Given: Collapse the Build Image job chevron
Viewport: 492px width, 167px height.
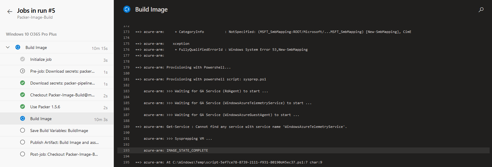Looking at the screenshot, I should click(x=8, y=47).
